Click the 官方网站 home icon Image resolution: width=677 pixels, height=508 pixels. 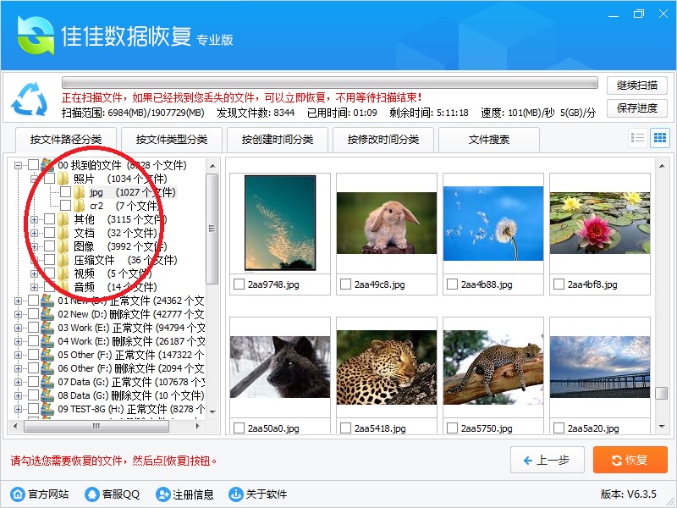tap(17, 494)
